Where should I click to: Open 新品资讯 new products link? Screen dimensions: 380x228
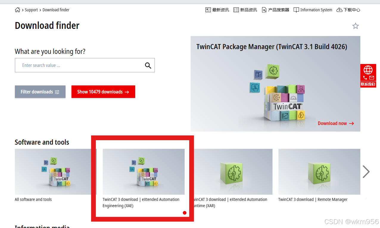(x=249, y=10)
